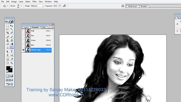Open the Channels palette options menu
The width and height of the screenshot is (181, 102).
tap(53, 27)
